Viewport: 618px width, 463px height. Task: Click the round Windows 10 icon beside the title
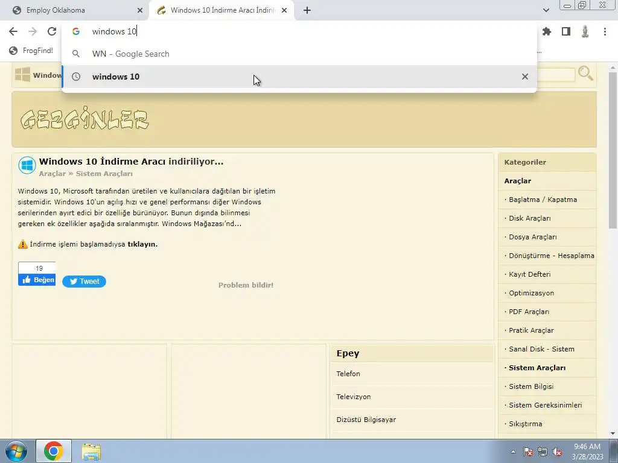tap(27, 165)
